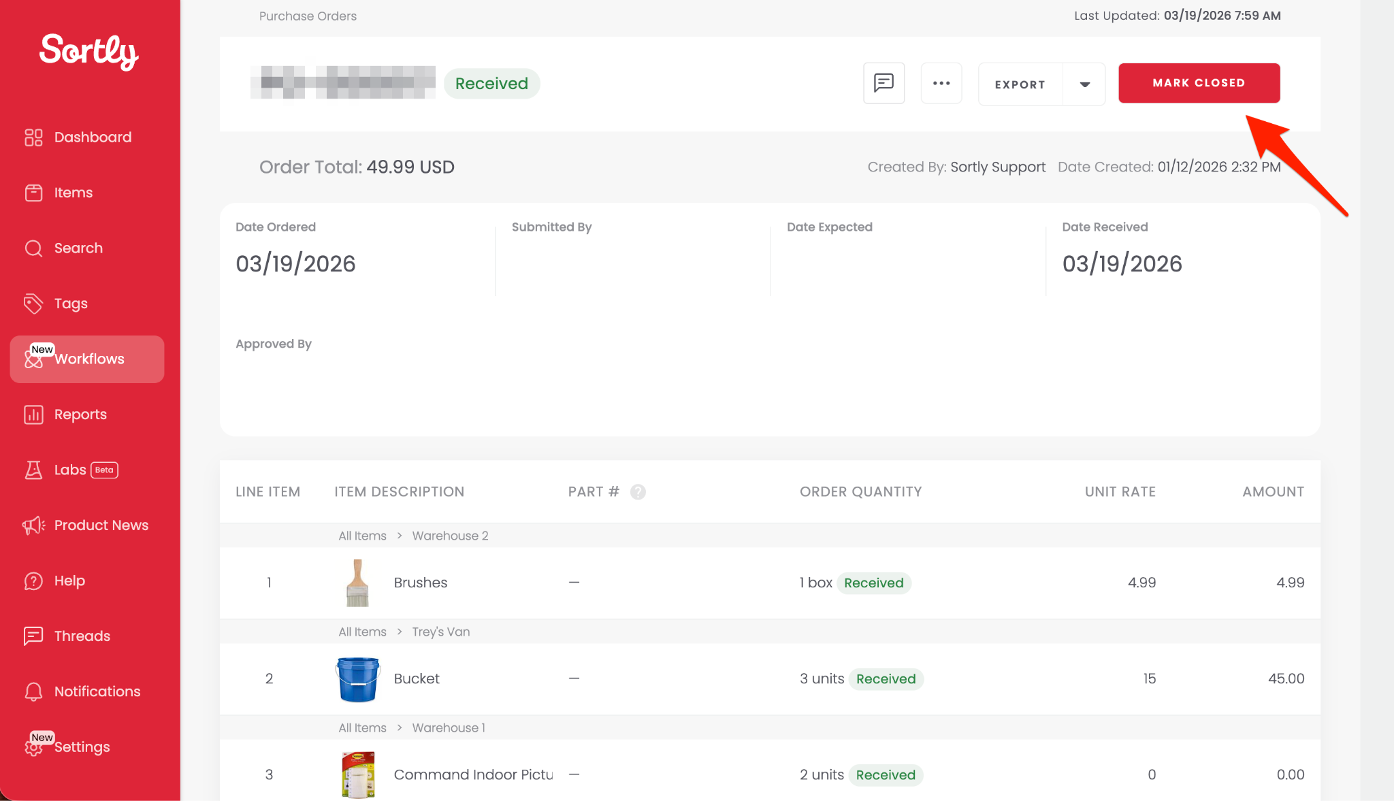1394x801 pixels.
Task: Click the Mark Closed button
Action: point(1199,83)
